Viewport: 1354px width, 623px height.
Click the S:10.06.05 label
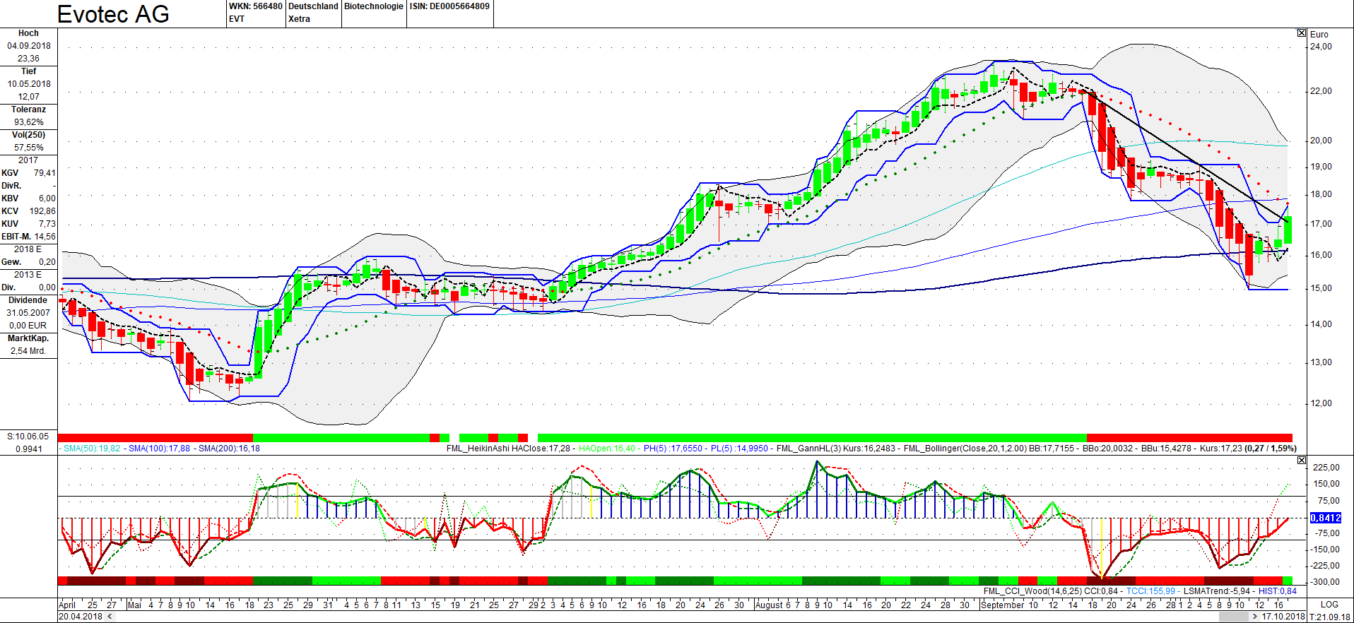[28, 437]
